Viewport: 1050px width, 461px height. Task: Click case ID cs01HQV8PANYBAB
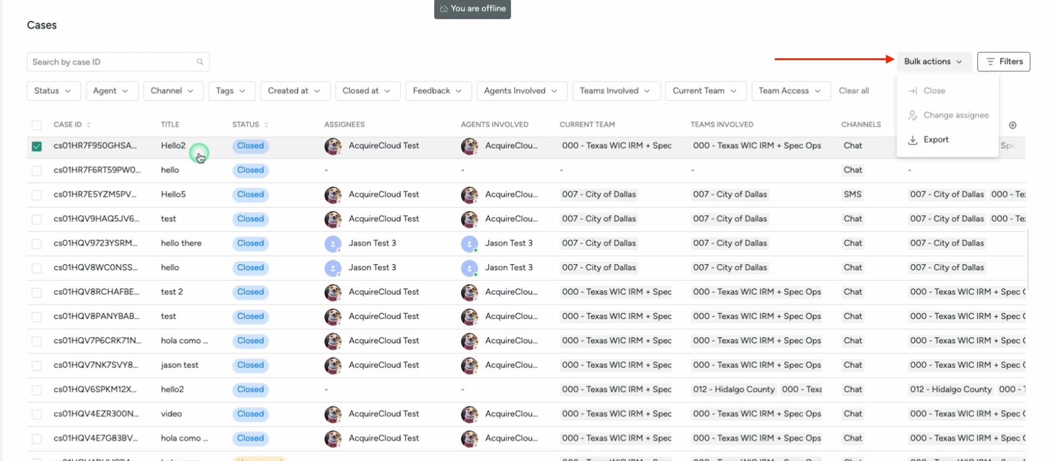(x=96, y=316)
